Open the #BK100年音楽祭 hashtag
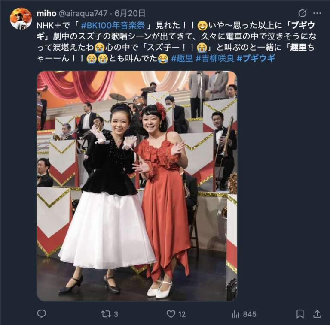The image size is (330, 325). 113,25
